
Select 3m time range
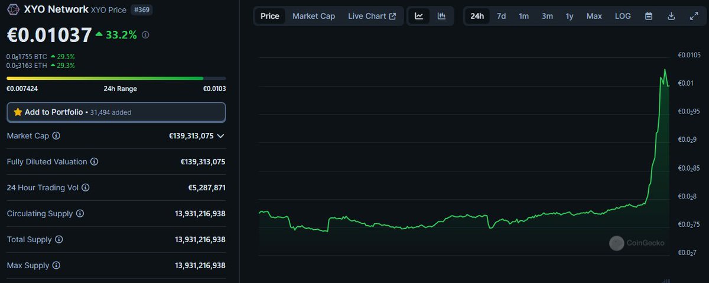[x=547, y=16]
